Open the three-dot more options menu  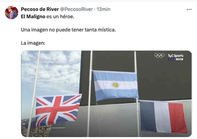click(x=189, y=9)
